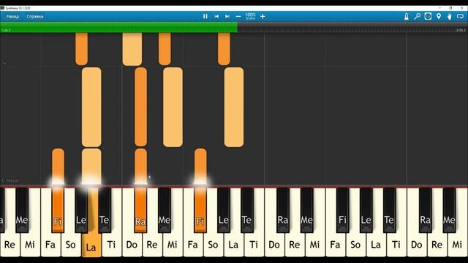Screen dimensions: 468x263
Task: Jump back to previous section
Action: [216, 16]
